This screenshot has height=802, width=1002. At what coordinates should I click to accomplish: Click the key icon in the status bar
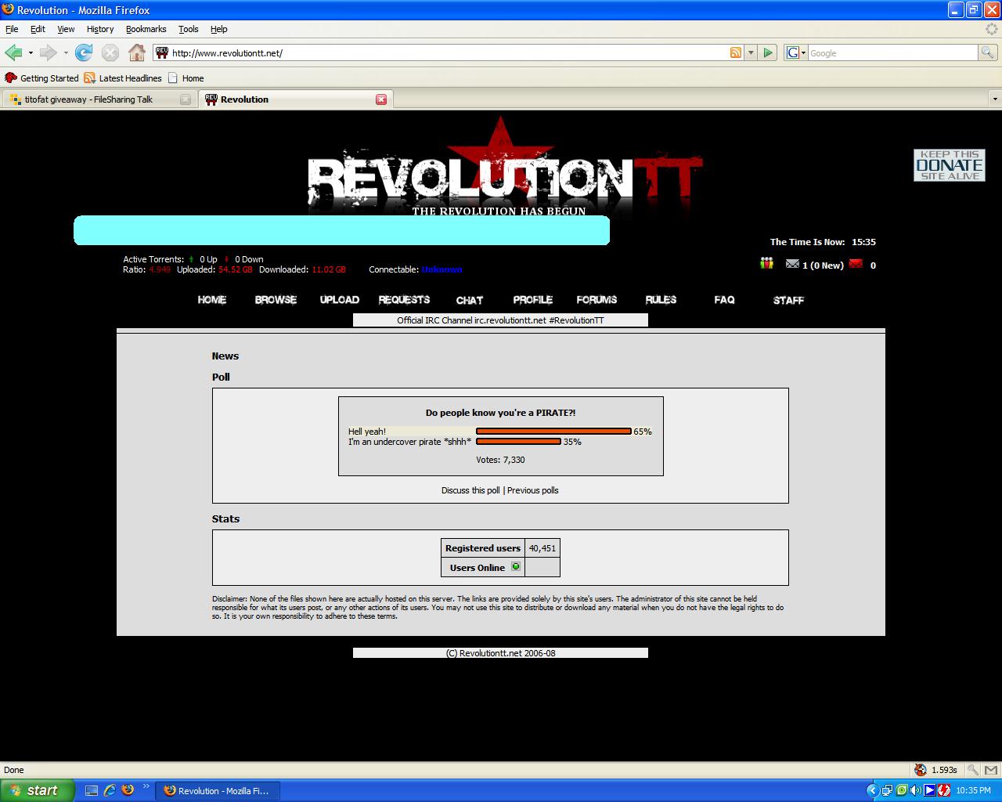tap(972, 770)
